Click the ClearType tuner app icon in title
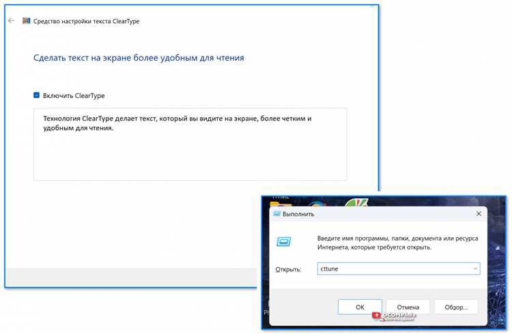The height and width of the screenshot is (334, 512). [x=26, y=21]
